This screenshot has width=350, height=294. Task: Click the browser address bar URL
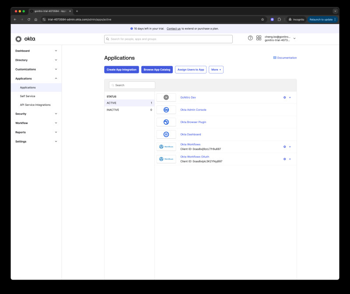click(80, 19)
